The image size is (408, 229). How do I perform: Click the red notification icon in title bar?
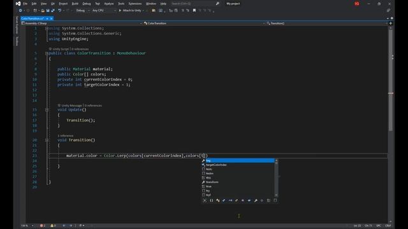coord(357,4)
